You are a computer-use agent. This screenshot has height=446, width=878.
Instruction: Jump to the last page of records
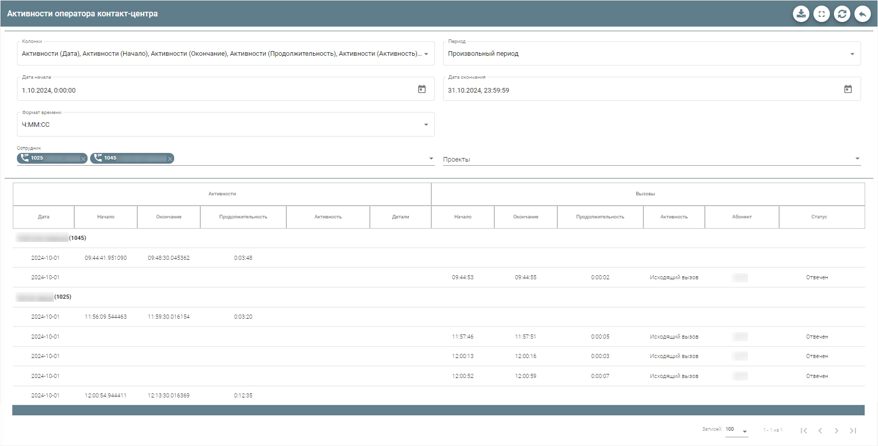[853, 431]
